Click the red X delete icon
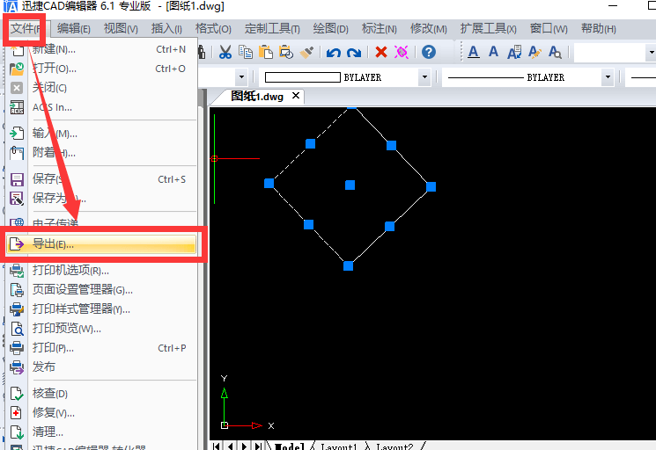This screenshot has height=450, width=656. click(x=381, y=52)
